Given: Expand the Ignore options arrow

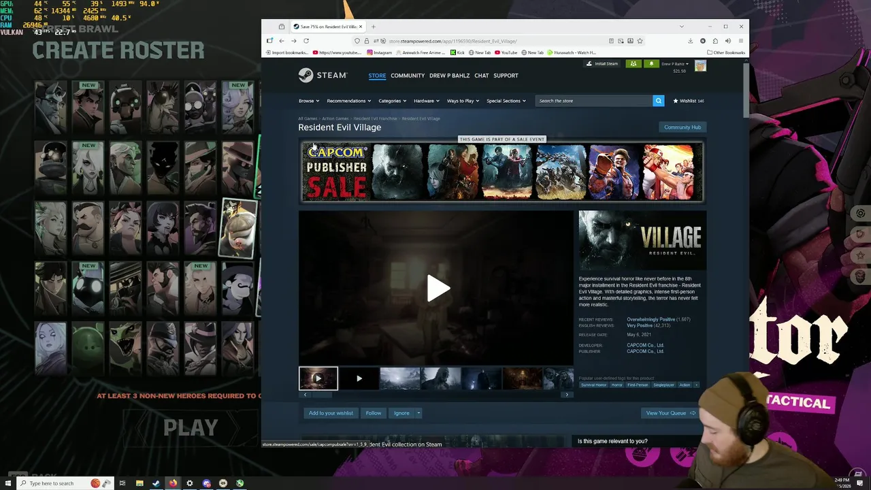Looking at the screenshot, I should 418,413.
